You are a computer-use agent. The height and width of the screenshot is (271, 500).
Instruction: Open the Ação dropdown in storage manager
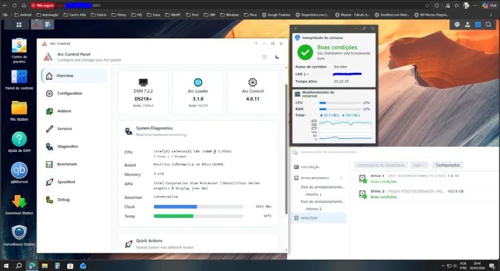click(419, 165)
